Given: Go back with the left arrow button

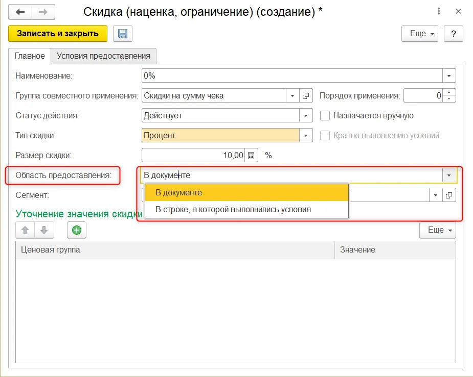Looking at the screenshot, I should (x=20, y=12).
